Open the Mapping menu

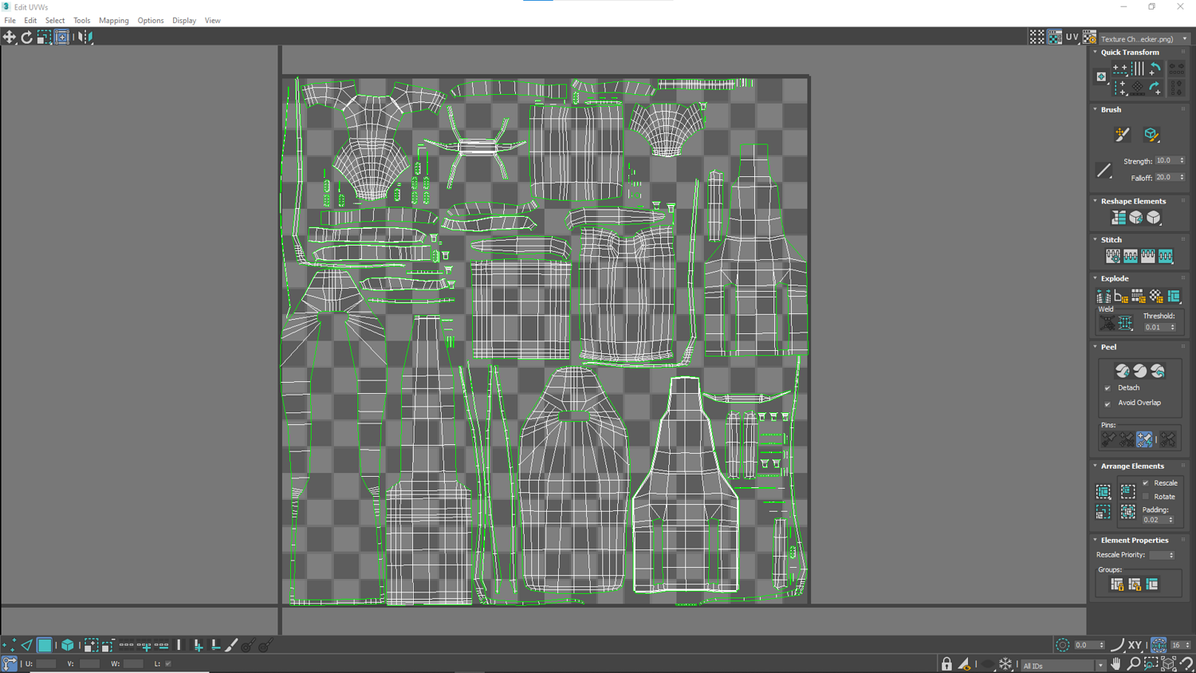(114, 21)
